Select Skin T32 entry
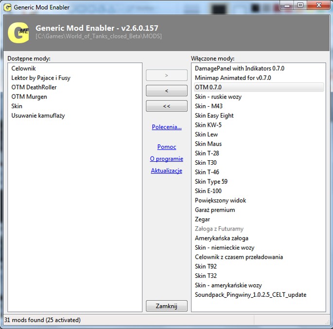333x329 pixels. coord(206,276)
